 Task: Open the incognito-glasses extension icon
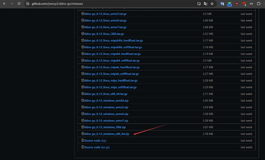251,4
